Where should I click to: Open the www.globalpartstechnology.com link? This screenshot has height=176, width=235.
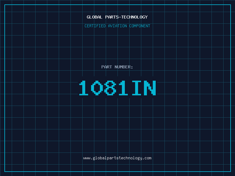point(117,158)
